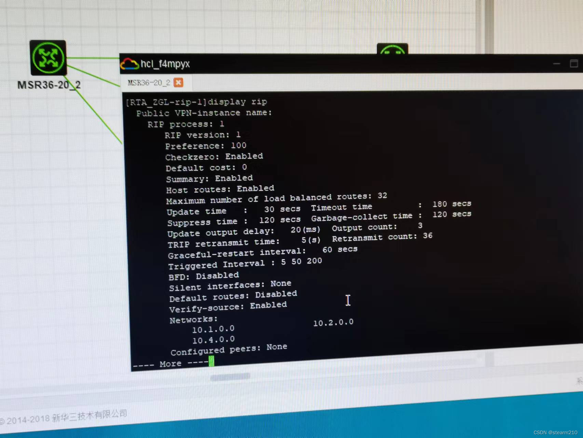
Task: Click the MSR36-20_2 device label under router
Action: 49,85
